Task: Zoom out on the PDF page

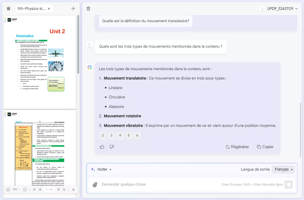Action: (25, 189)
